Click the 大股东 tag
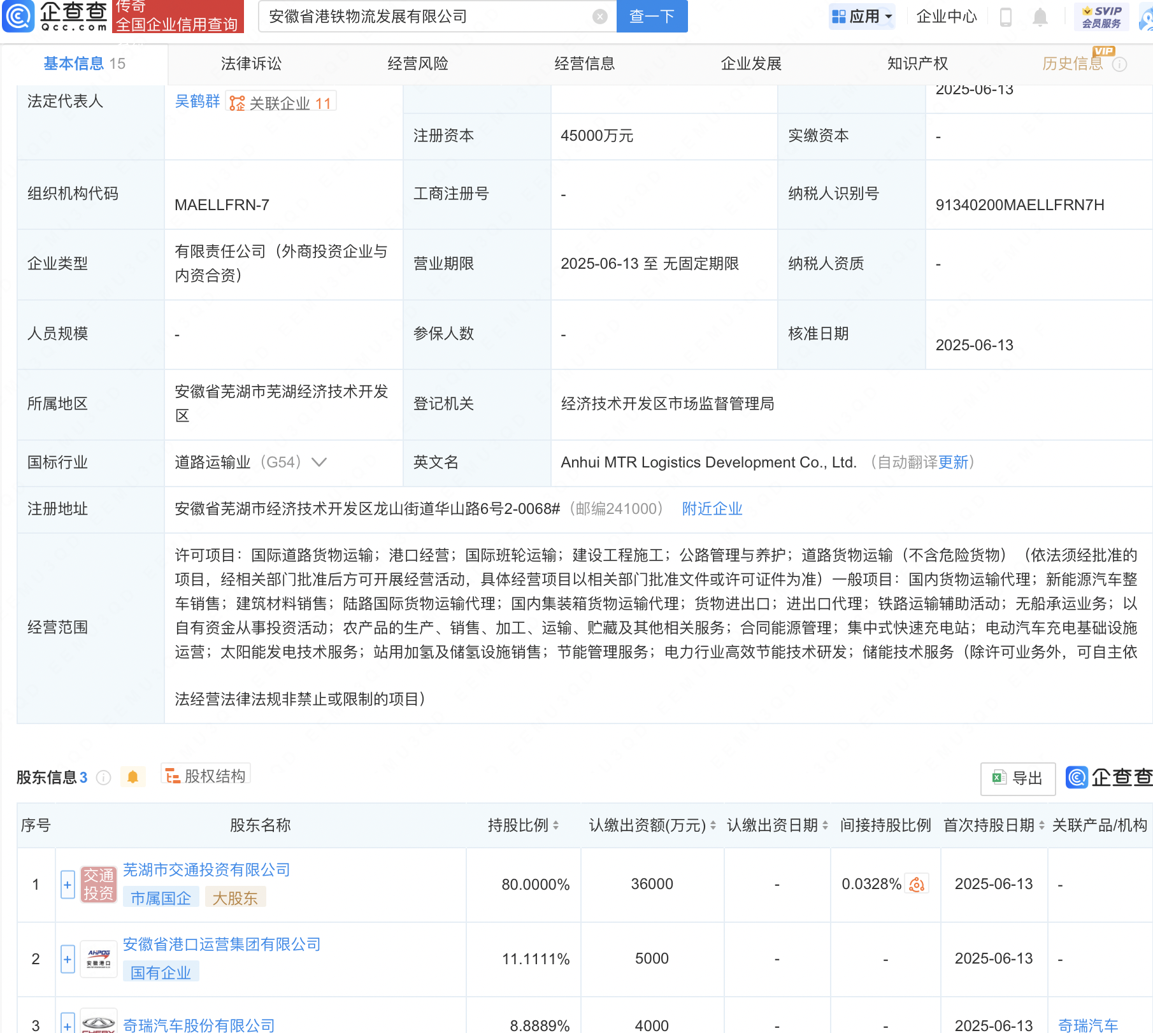 click(x=234, y=898)
